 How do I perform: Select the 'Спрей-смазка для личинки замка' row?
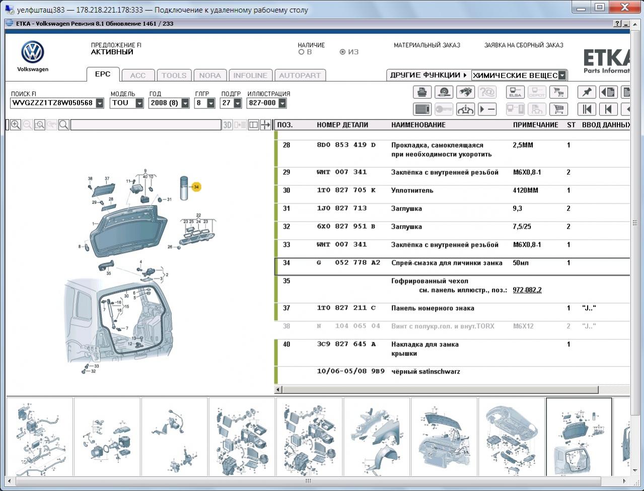[x=453, y=267]
